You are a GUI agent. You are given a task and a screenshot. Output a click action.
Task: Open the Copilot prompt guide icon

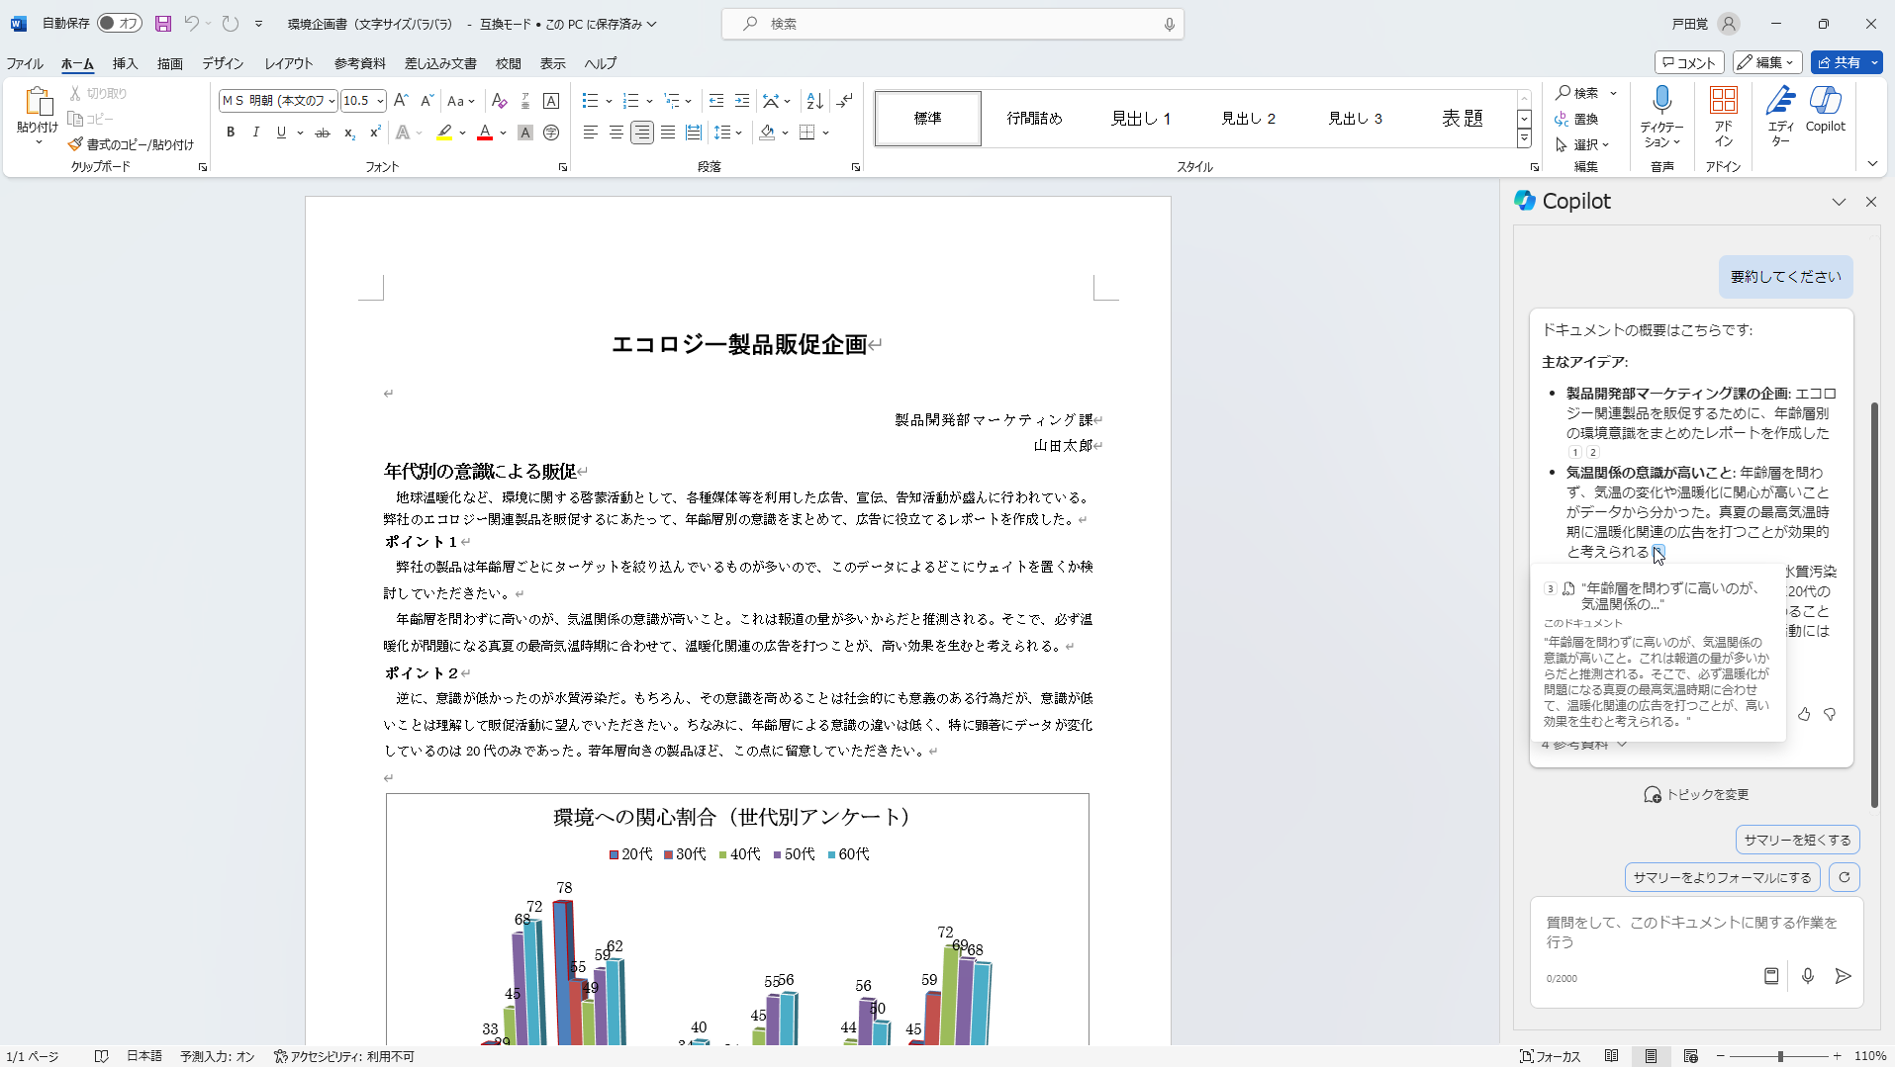point(1771,976)
